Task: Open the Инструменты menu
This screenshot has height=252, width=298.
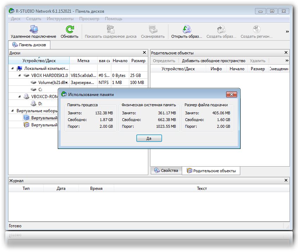Action: click(60, 19)
